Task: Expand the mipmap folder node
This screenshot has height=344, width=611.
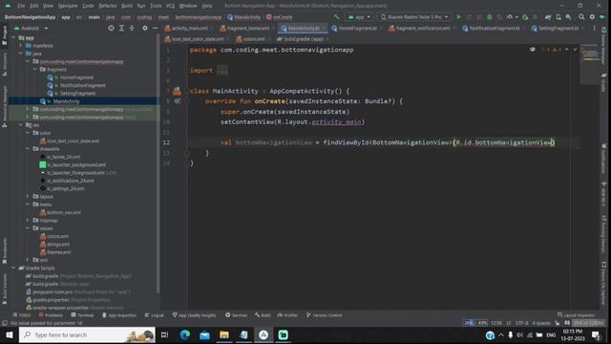Action: (x=28, y=220)
